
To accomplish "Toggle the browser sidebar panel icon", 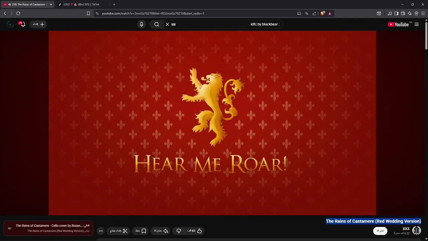I will (396, 13).
